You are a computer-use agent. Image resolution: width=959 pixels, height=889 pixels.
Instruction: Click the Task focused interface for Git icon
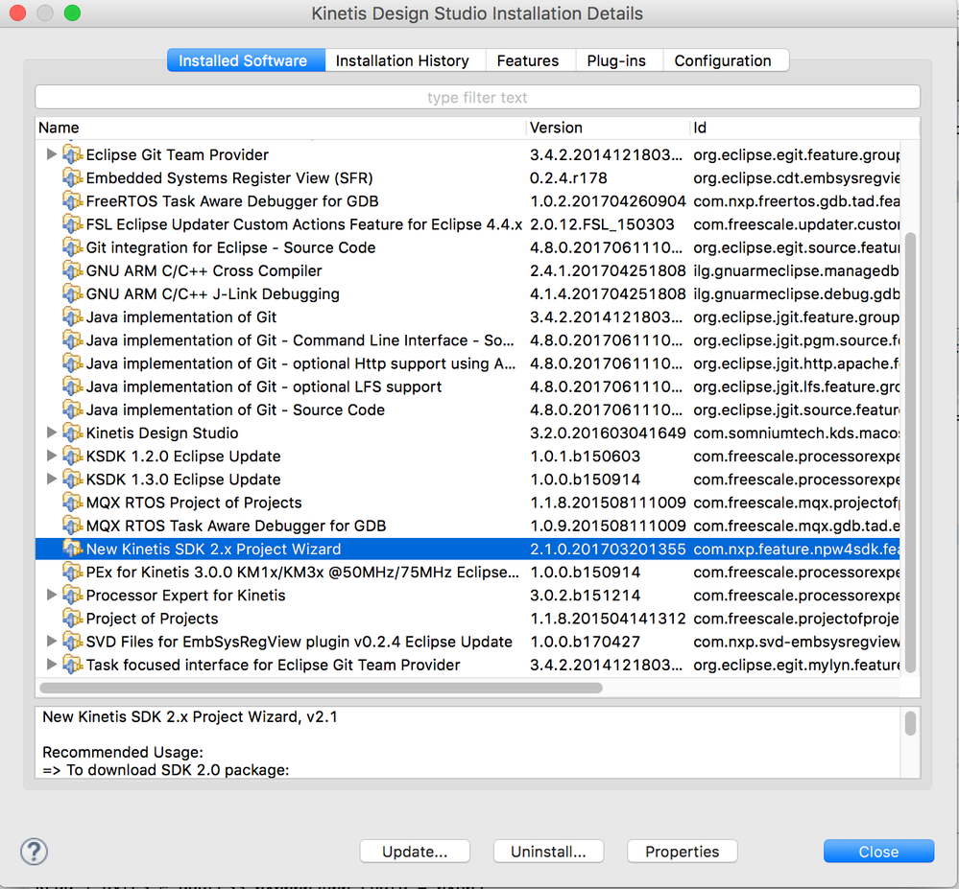(x=72, y=666)
